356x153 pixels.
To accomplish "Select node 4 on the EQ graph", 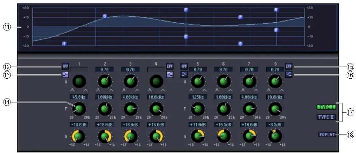I will click(276, 10).
